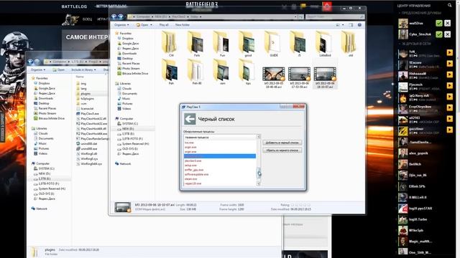Decline friend request from wall2rus
Viewport: 460px width, 258px height.
point(447,23)
